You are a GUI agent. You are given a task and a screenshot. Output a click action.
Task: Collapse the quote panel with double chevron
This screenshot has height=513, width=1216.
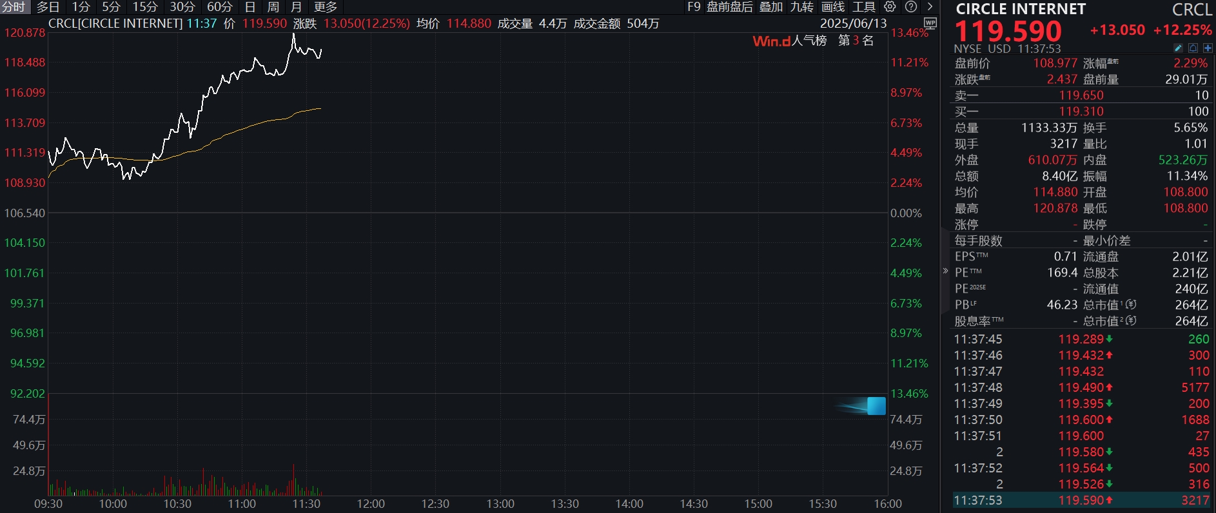946,271
